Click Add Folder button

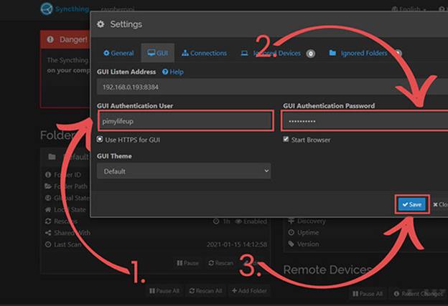[x=249, y=291]
